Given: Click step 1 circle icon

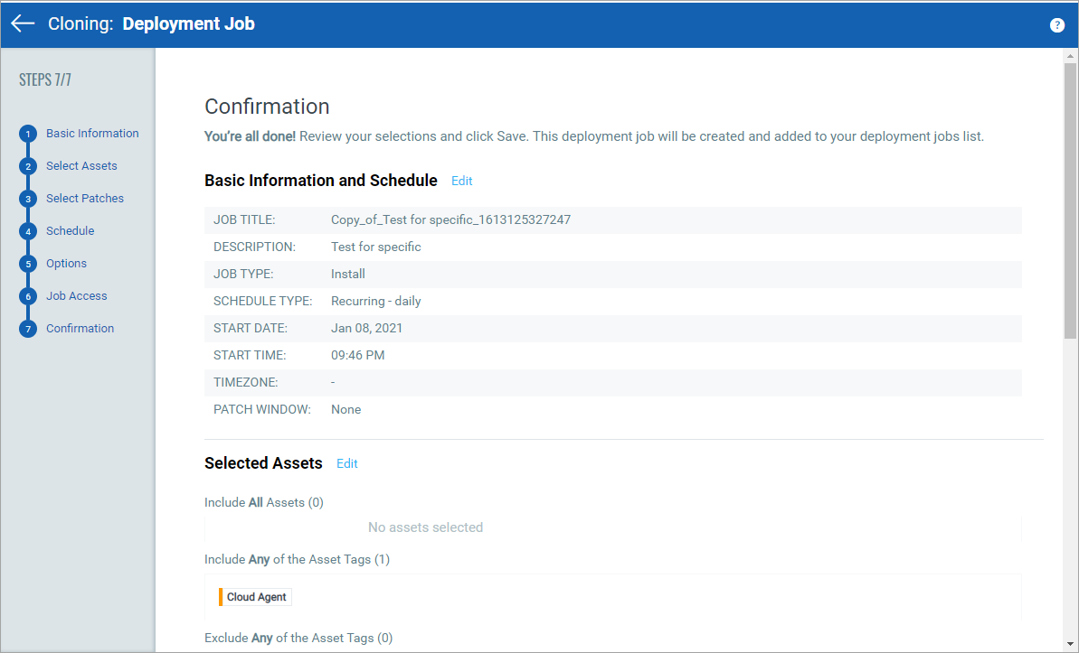Looking at the screenshot, I should point(28,134).
